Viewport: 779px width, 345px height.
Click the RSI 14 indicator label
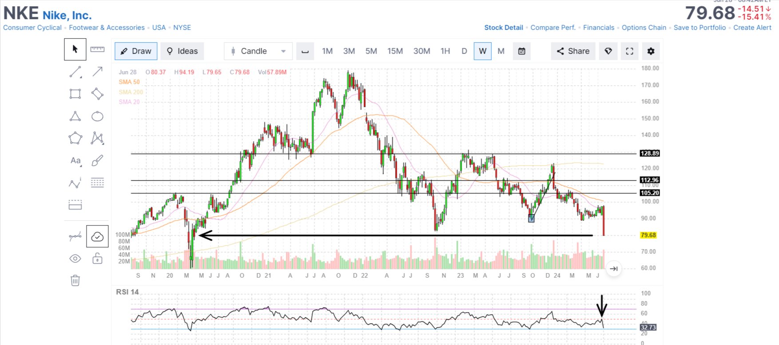tap(127, 292)
